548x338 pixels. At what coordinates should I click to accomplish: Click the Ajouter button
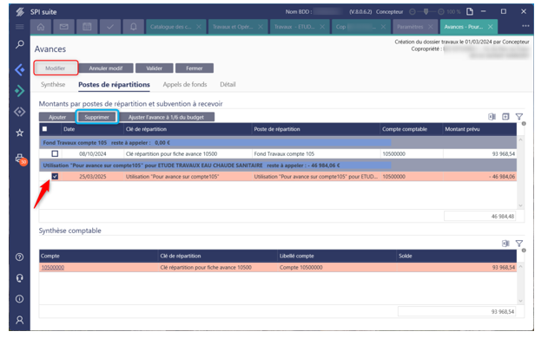click(x=57, y=117)
